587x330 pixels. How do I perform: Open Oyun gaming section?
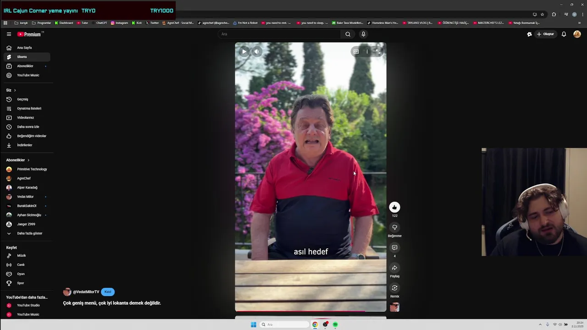tap(27, 274)
